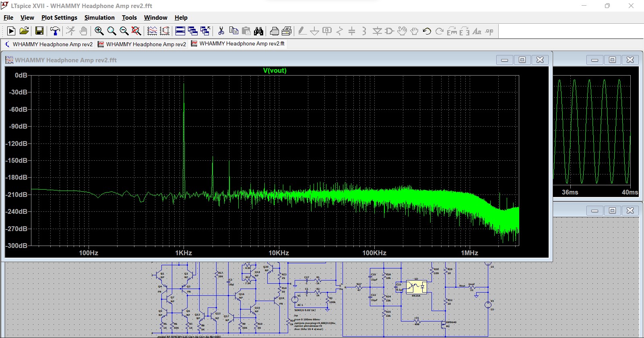The height and width of the screenshot is (338, 644).
Task: Autorange the plot axes icon
Action: (165, 31)
